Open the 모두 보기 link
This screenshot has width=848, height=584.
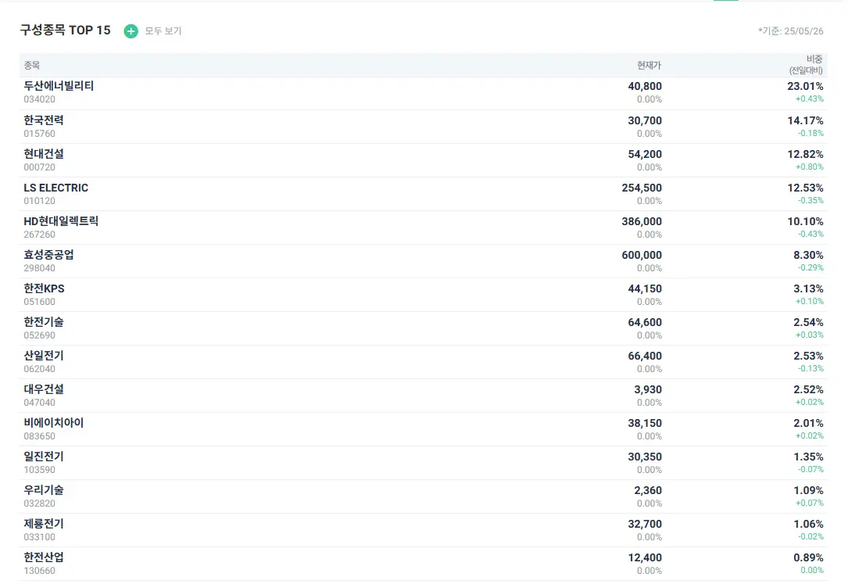[163, 31]
